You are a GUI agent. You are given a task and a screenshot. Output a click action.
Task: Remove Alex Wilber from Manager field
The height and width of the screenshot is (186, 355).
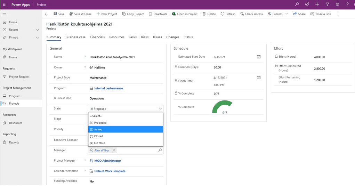[x=114, y=151]
